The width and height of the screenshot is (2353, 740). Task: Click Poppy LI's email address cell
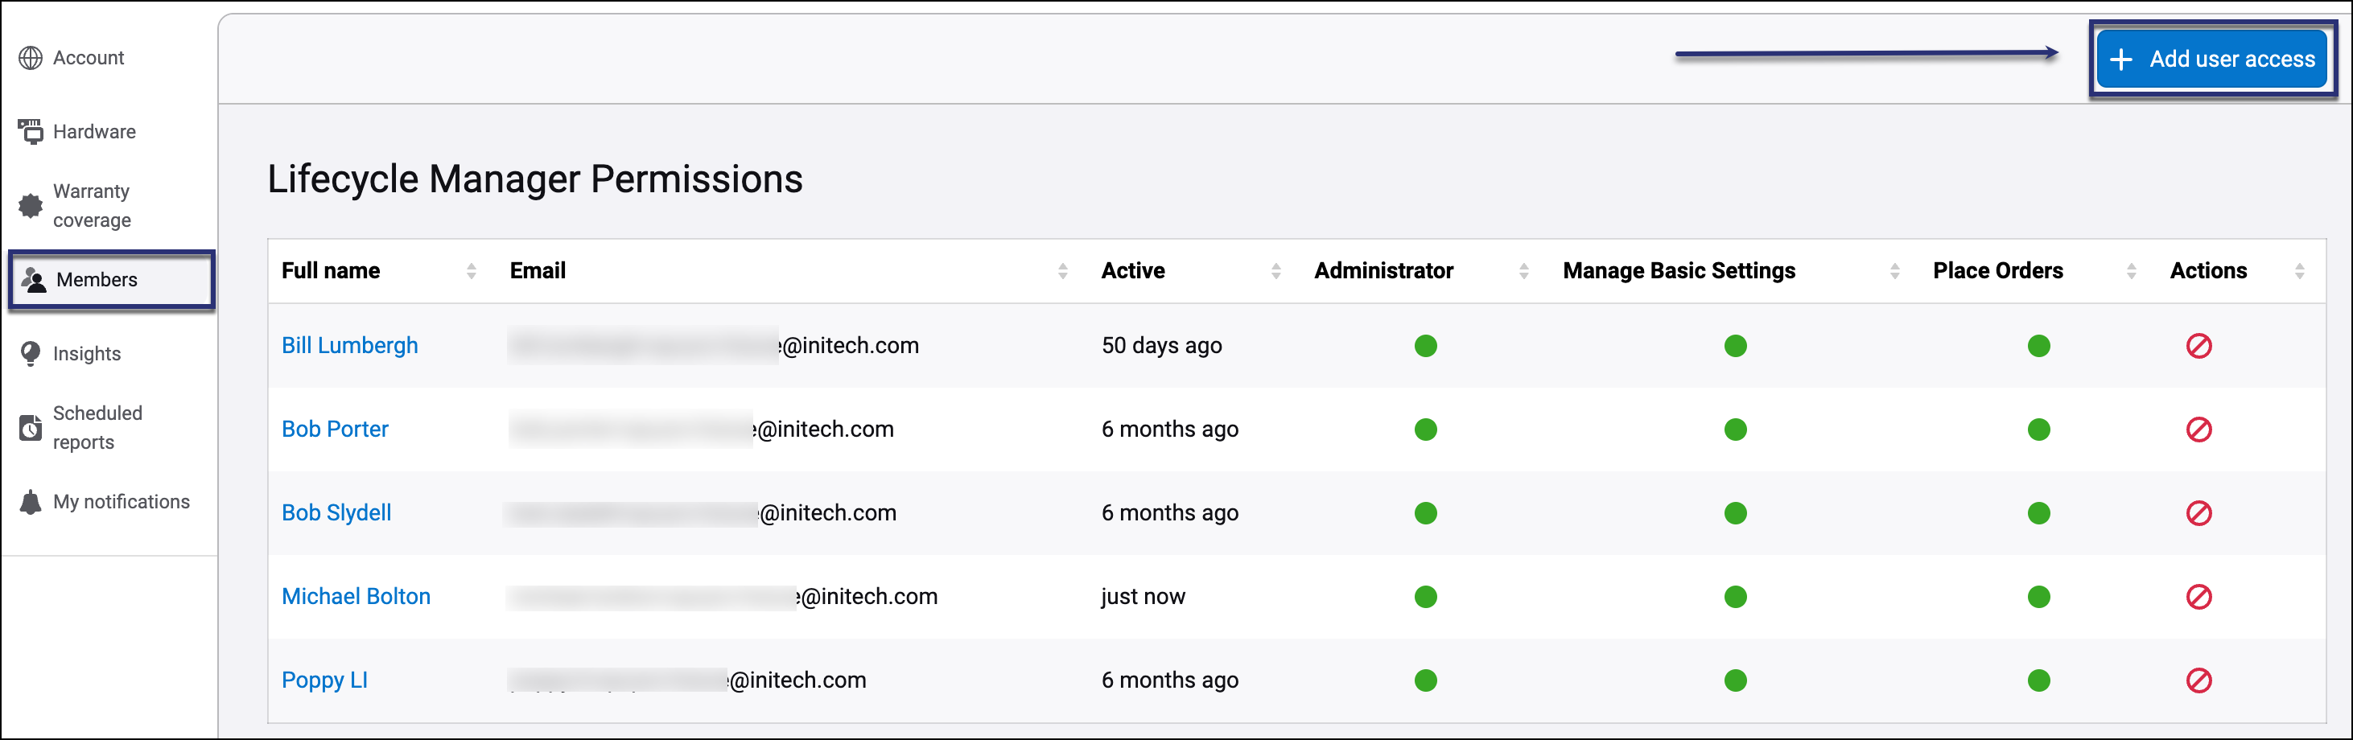(x=687, y=680)
